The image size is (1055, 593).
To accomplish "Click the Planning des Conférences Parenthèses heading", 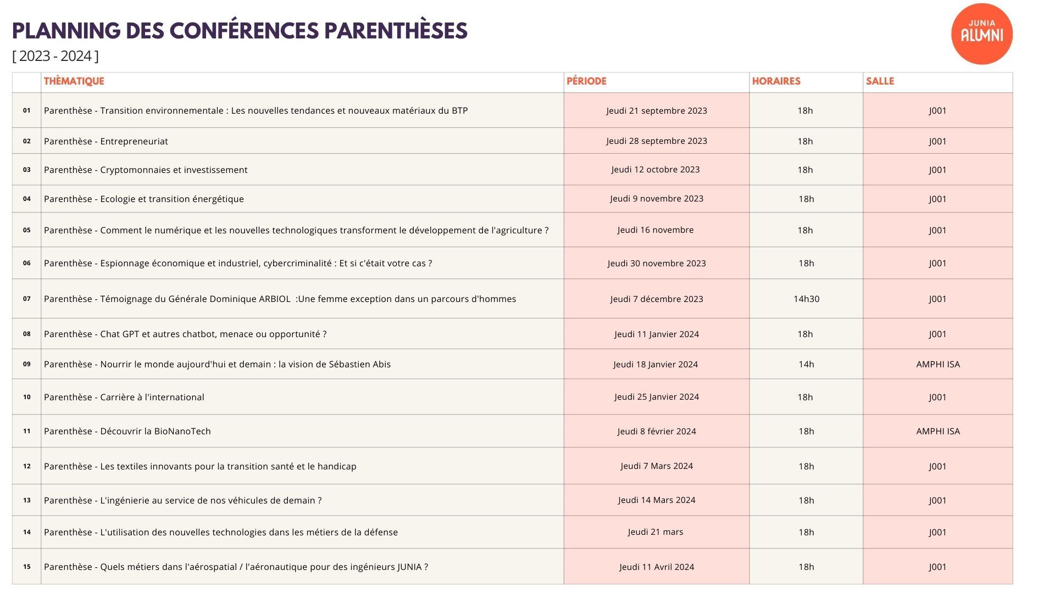I will click(240, 31).
